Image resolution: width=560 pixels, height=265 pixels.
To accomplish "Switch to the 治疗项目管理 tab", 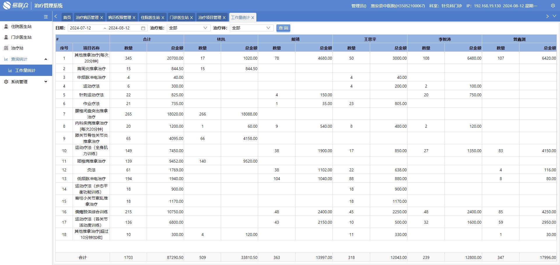I will point(210,17).
